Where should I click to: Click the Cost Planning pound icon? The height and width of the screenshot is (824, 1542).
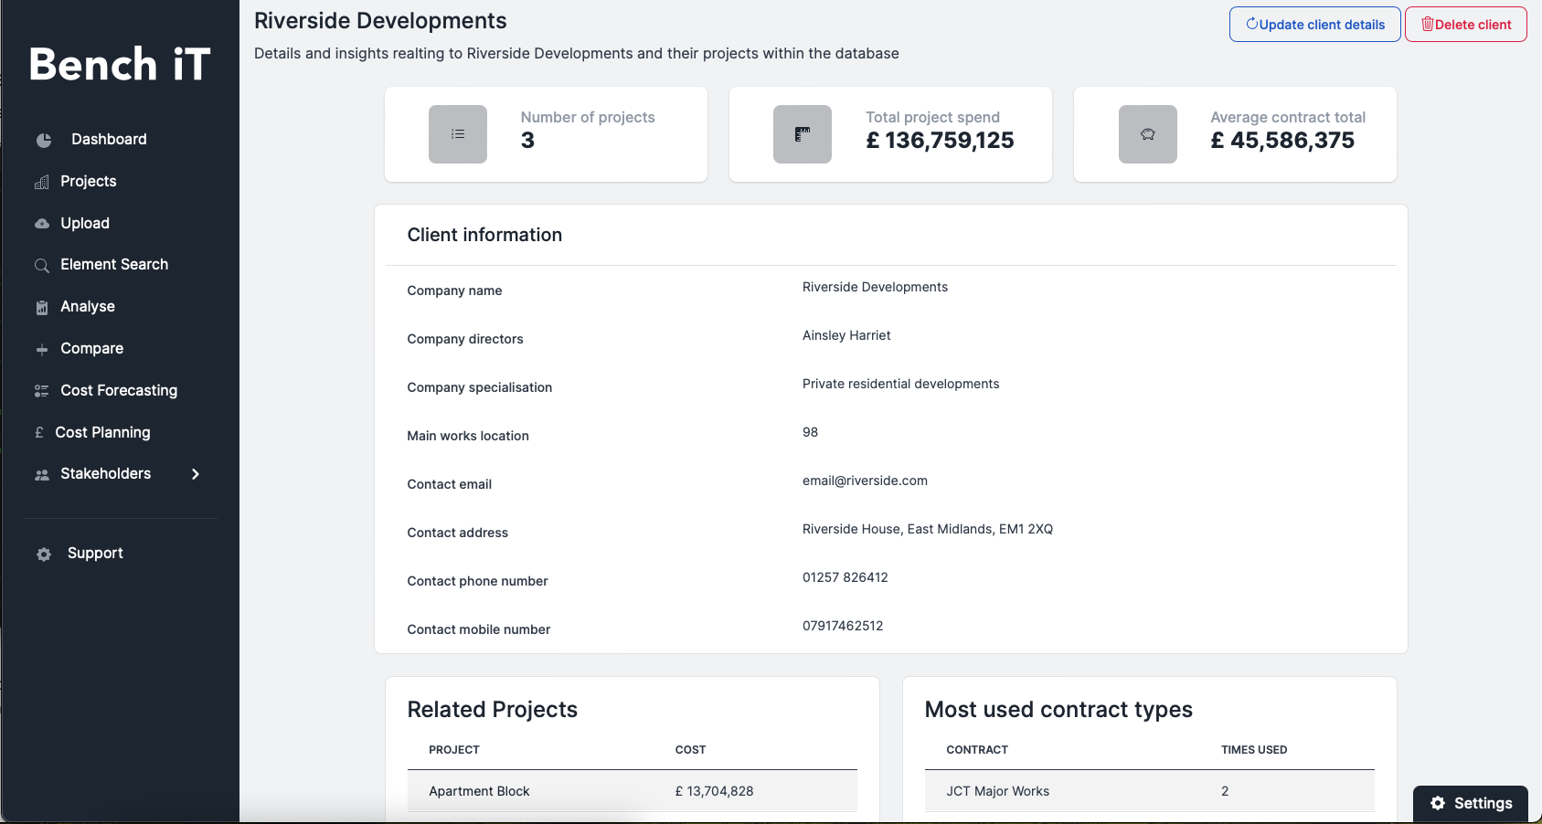pyautogui.click(x=39, y=432)
